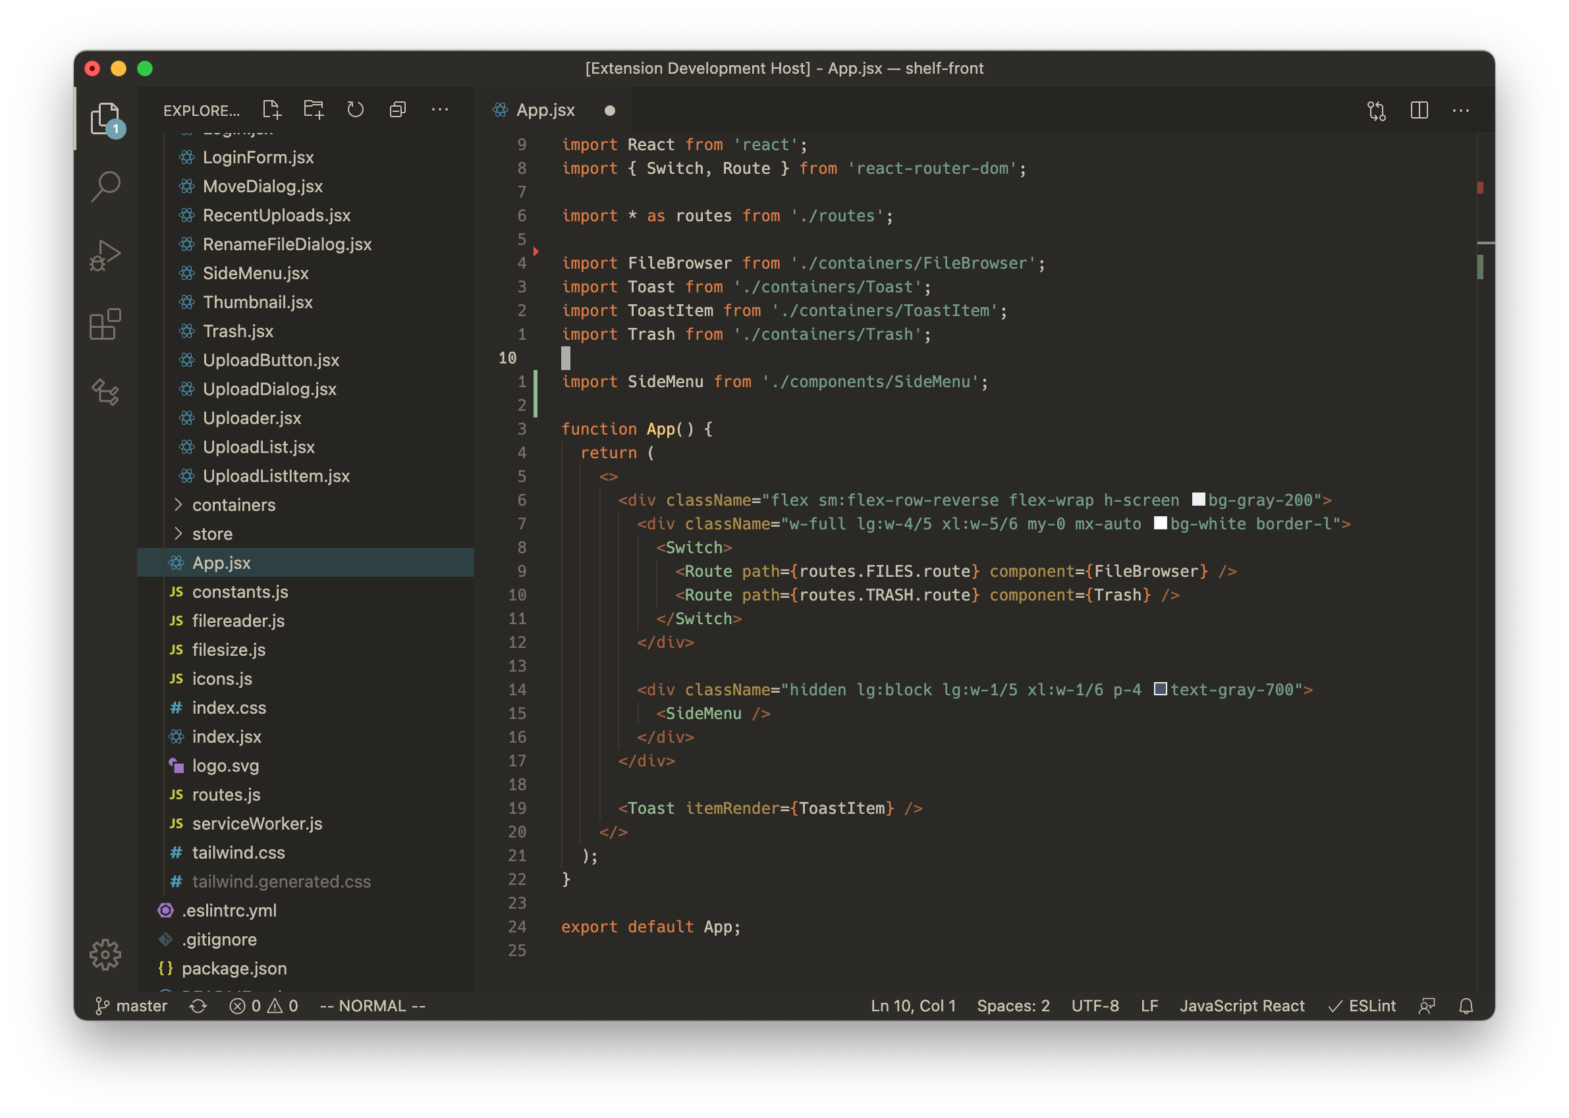Open the Explorer overflow menu

point(440,109)
